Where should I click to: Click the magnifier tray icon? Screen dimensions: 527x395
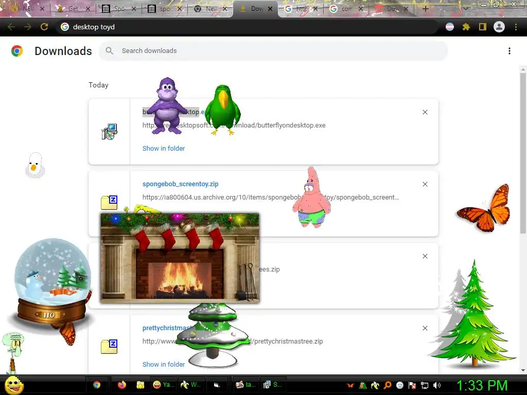(388, 385)
